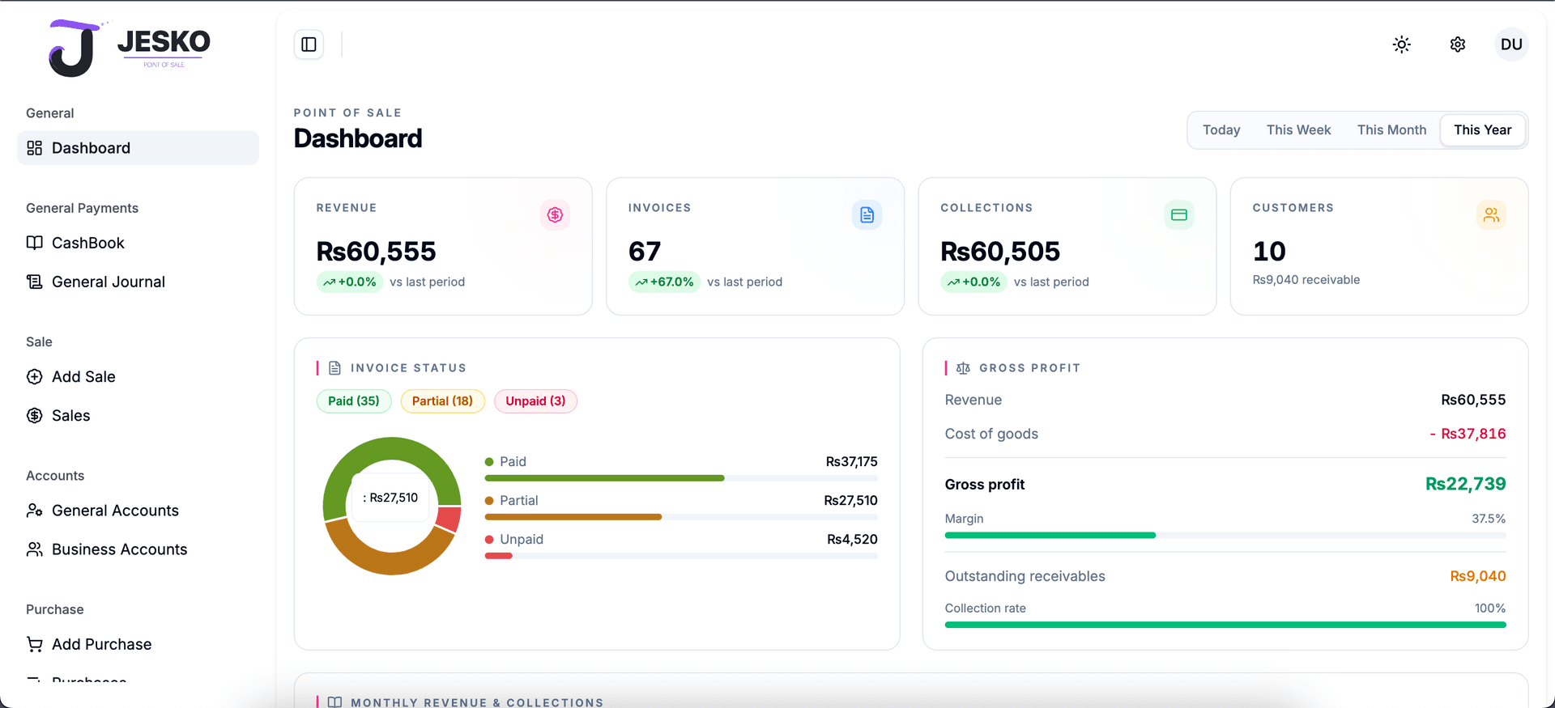Open Dashboard in the sidebar
This screenshot has width=1555, height=708.
click(138, 148)
